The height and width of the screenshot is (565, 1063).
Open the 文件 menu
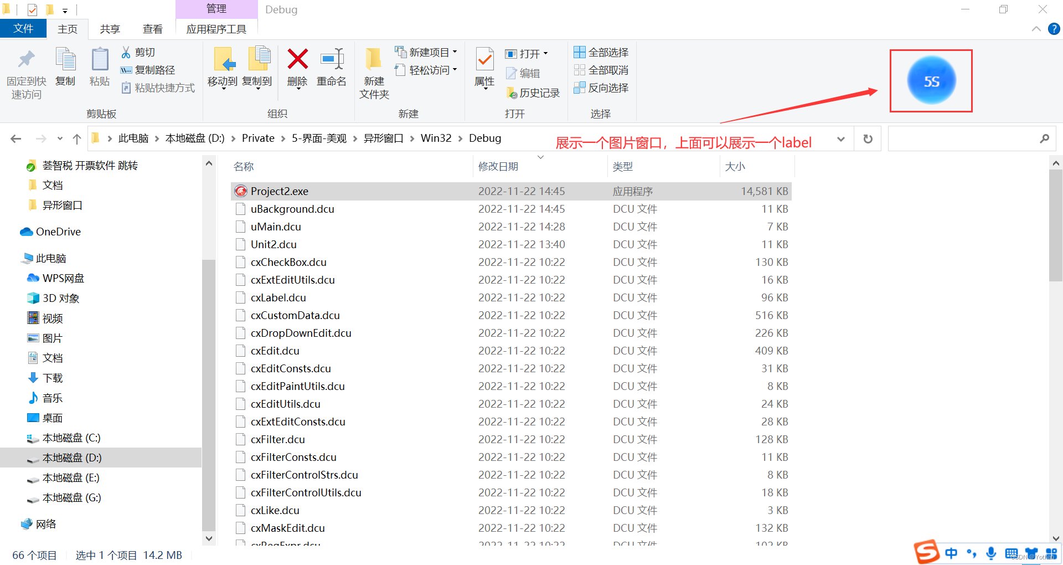coord(23,29)
